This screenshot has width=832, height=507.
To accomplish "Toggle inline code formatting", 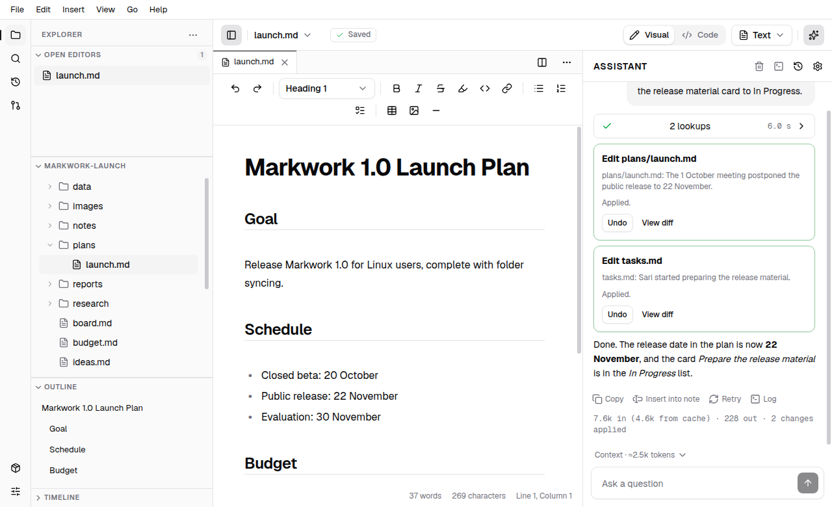I will (485, 88).
